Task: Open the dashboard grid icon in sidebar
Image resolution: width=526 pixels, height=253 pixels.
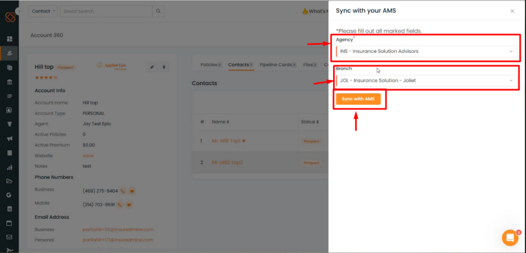Action: coord(9,39)
